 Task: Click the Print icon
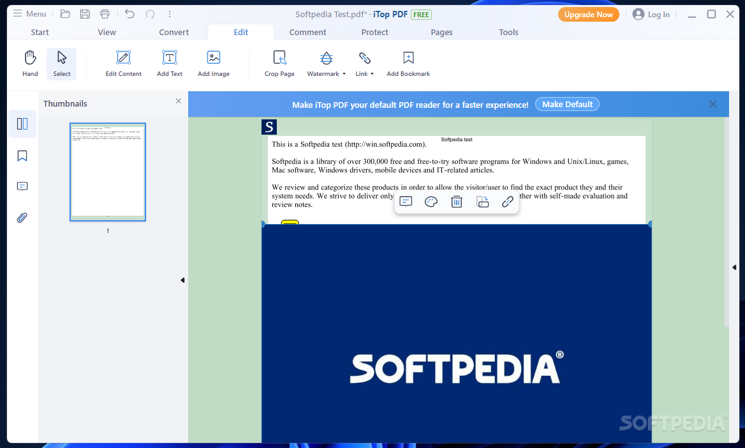click(105, 14)
